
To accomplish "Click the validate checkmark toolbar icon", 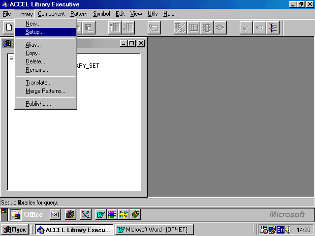I will (x=246, y=28).
